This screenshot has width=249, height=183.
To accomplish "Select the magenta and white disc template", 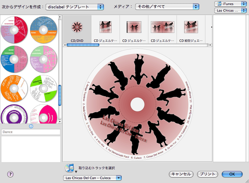I will point(43,114).
